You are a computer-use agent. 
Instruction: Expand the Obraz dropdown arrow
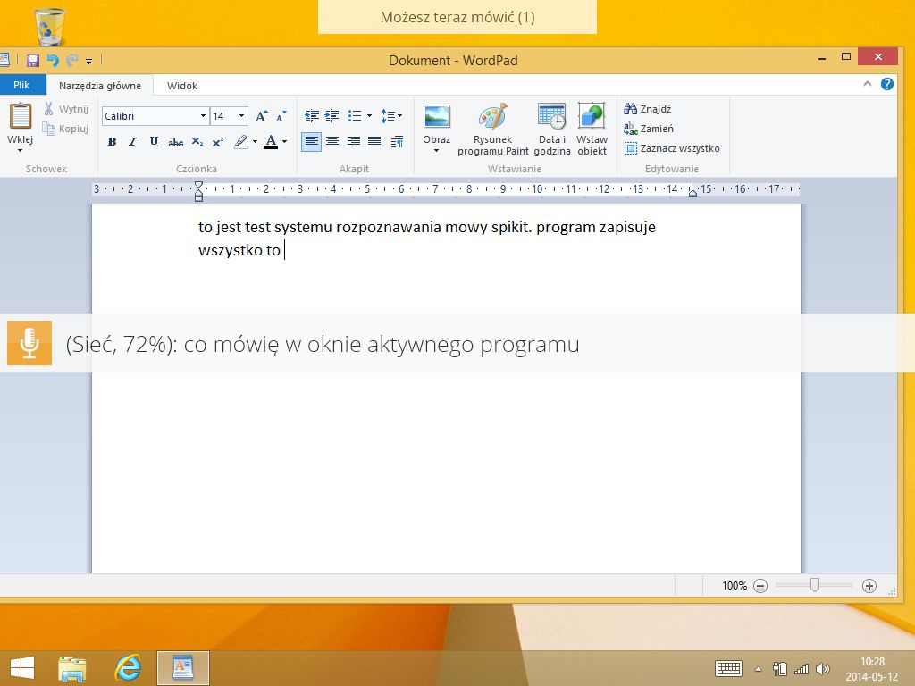pos(436,151)
